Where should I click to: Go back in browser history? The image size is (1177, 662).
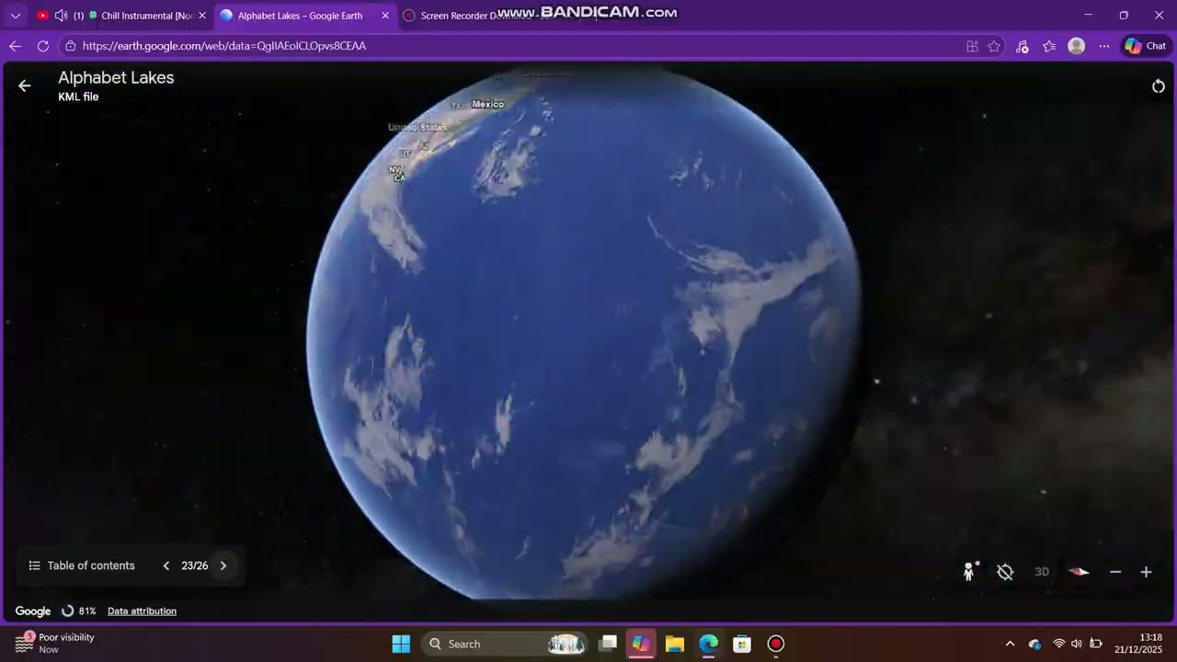pos(15,46)
